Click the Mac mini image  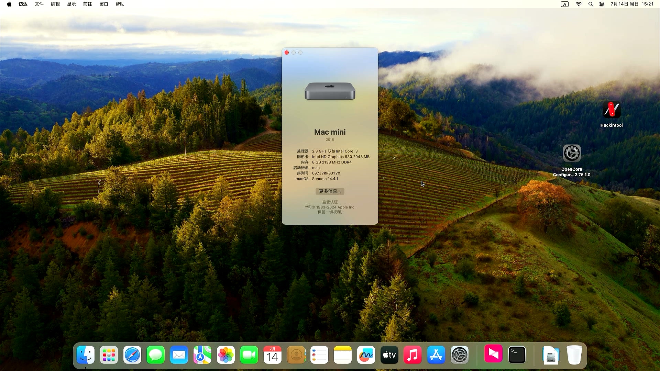point(330,91)
